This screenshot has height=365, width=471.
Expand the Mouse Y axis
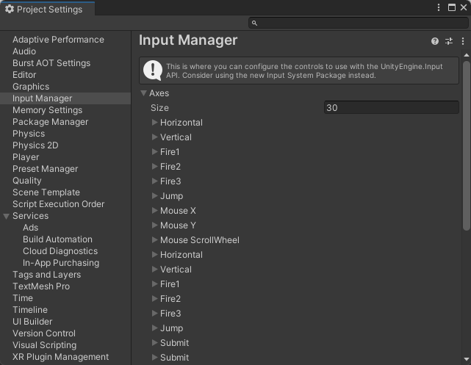coord(155,225)
